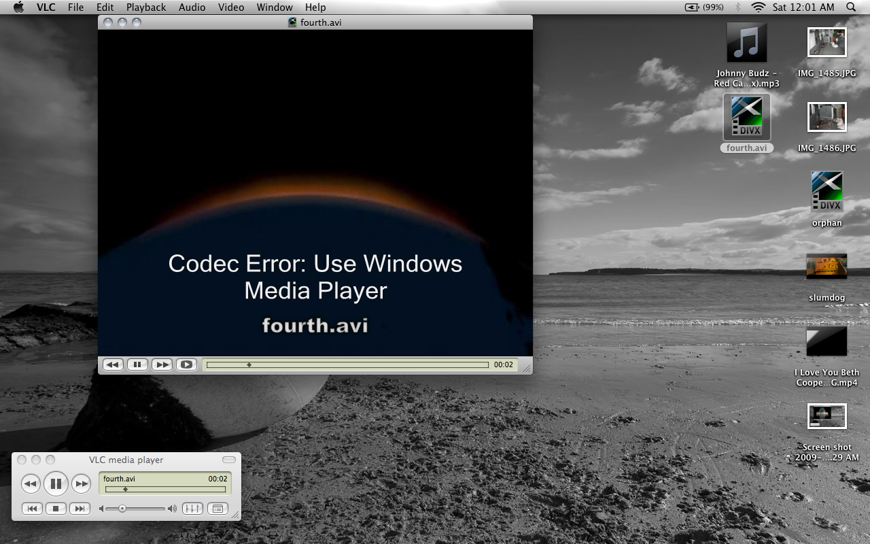This screenshot has height=544, width=870.
Task: Mute audio via the quiet speaker icon
Action: pos(102,509)
